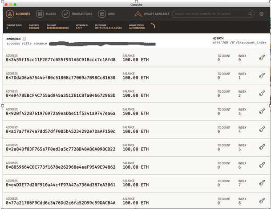Show private key for index 2 account
The width and height of the screenshot is (271, 209).
262,93
